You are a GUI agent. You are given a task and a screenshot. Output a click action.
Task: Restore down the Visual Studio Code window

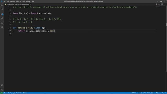pos(161,1)
